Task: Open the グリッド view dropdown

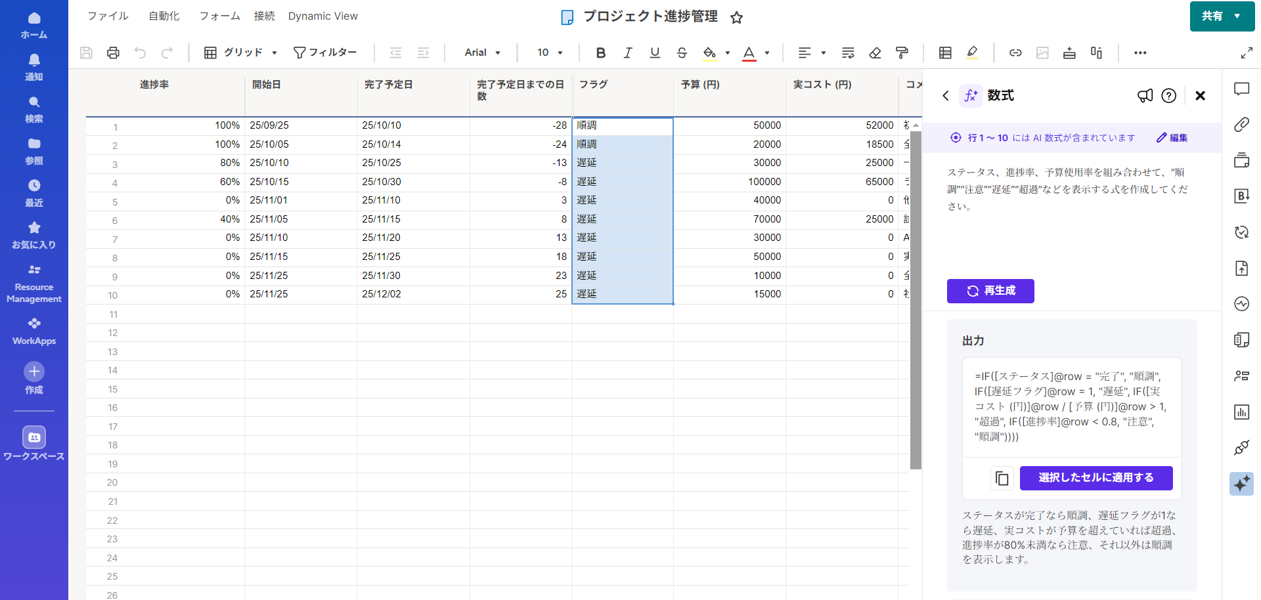Action: [x=240, y=53]
